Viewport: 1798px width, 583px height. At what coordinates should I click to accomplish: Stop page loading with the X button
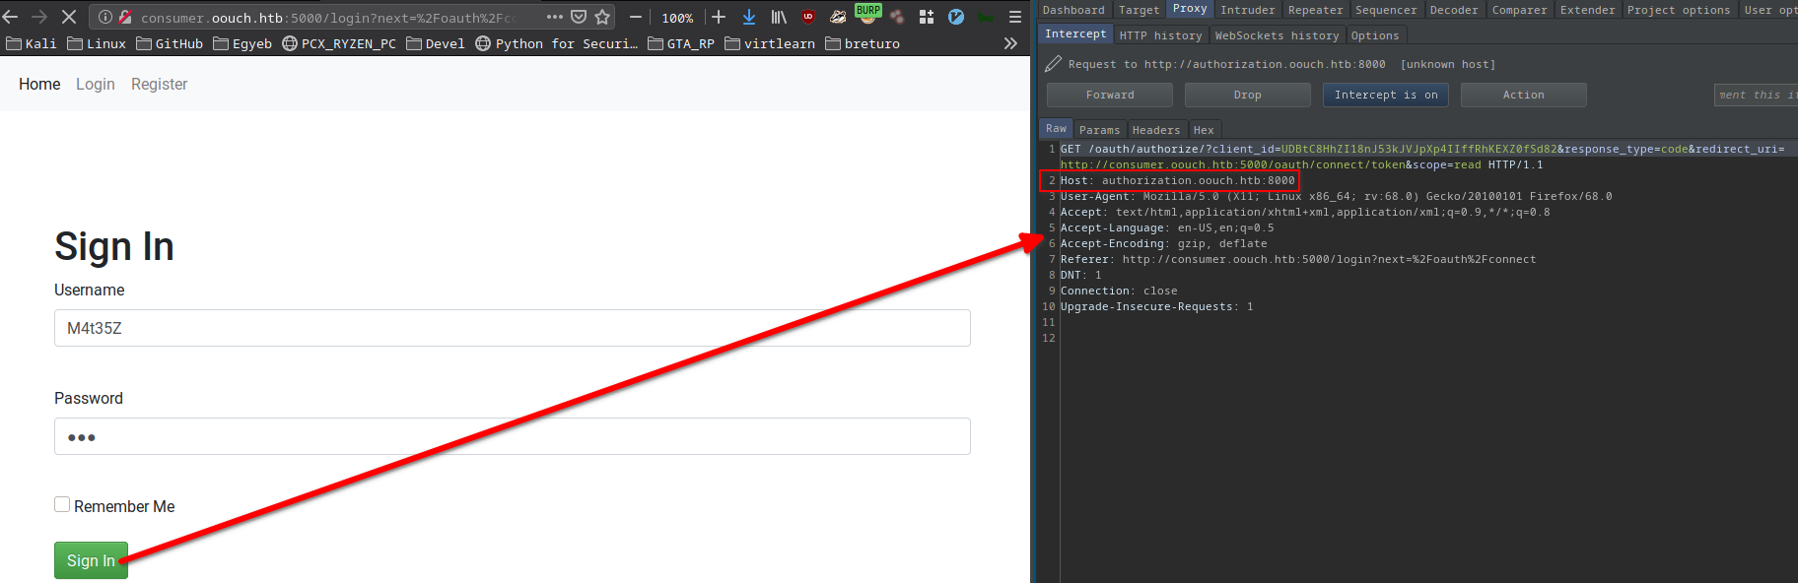pyautogui.click(x=68, y=17)
